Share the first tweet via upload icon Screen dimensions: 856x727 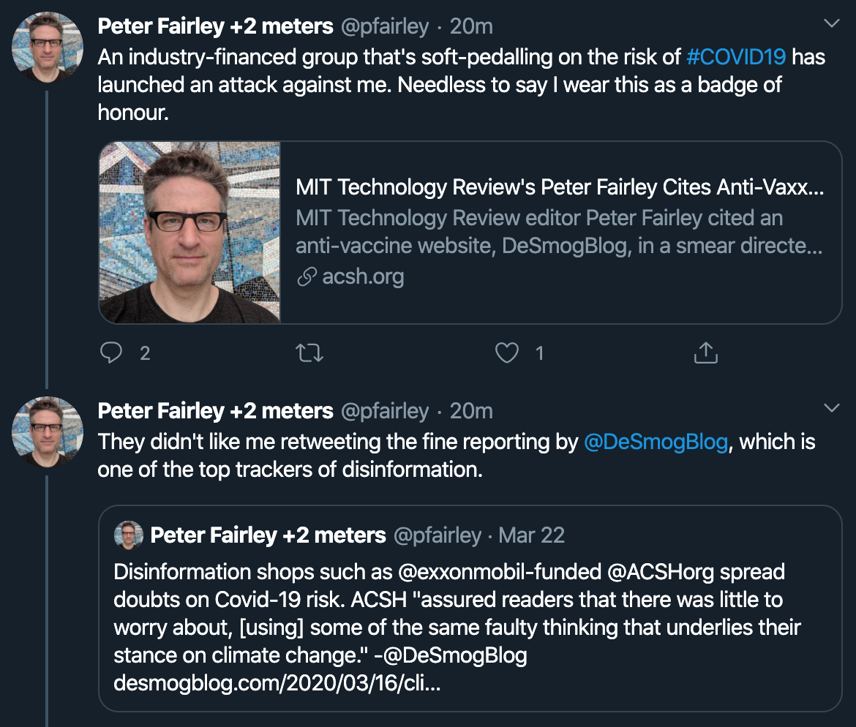coord(705,353)
